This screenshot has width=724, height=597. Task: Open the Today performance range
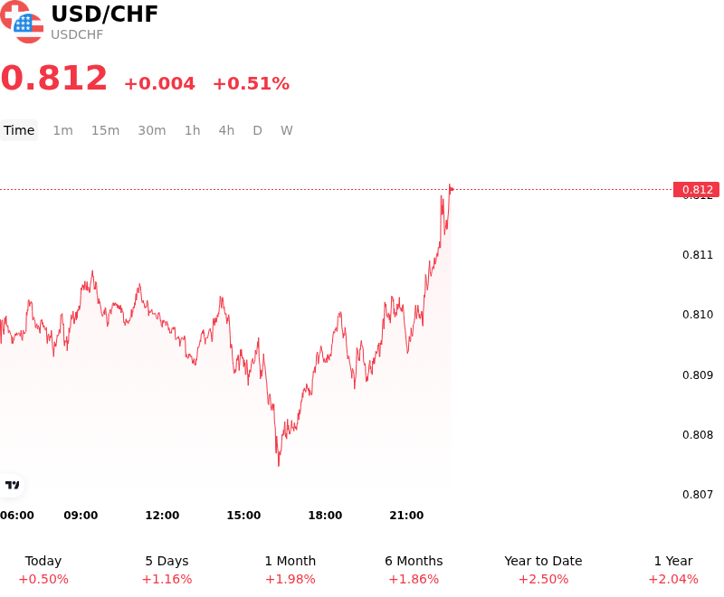[x=43, y=570]
